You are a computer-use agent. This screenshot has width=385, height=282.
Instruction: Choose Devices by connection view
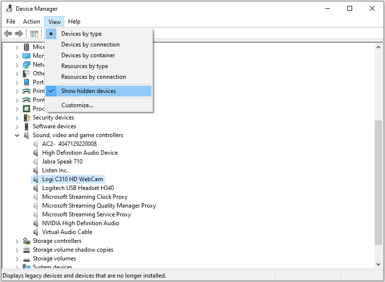(90, 45)
